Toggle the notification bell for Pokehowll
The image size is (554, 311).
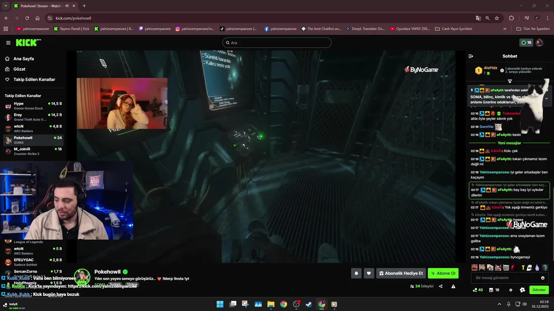point(356,273)
